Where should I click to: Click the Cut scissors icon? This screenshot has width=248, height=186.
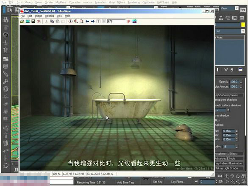coord(46,21)
